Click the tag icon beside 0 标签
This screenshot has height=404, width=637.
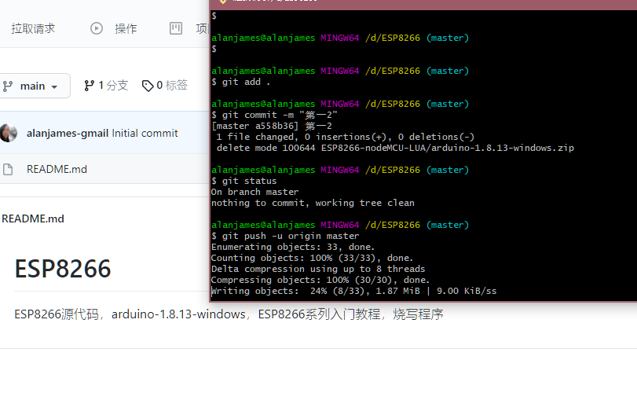148,86
